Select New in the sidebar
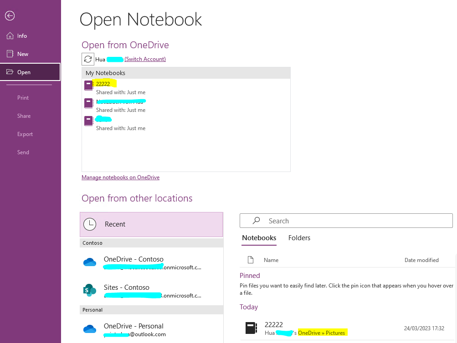This screenshot has width=457, height=343. tap(23, 54)
